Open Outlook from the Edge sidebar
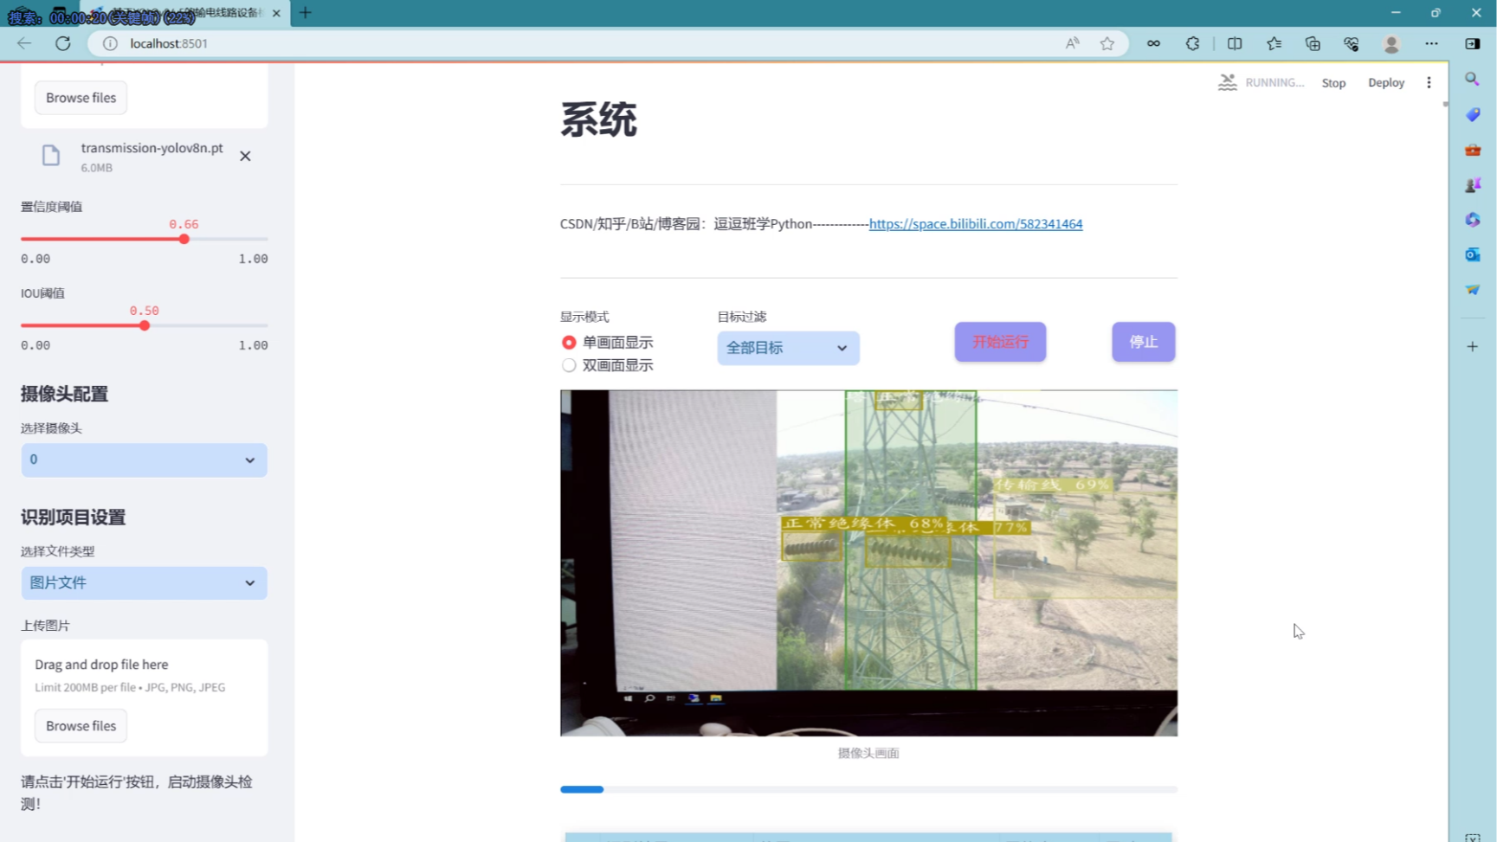Screen dimensions: 1497x842 tap(1472, 254)
